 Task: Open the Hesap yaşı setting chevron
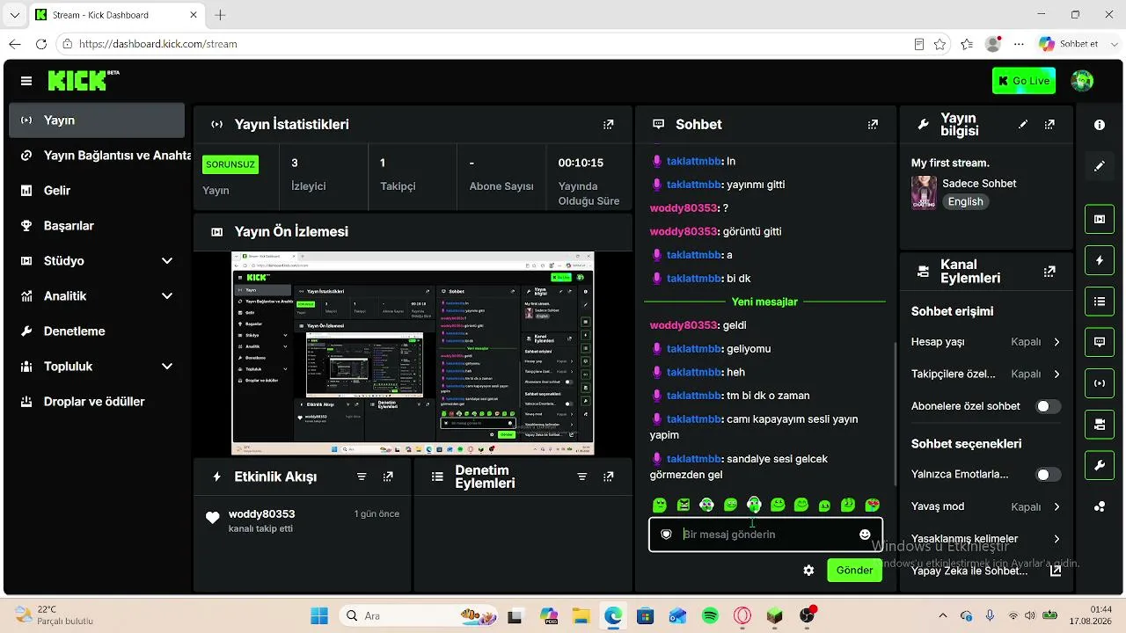[x=1057, y=342]
